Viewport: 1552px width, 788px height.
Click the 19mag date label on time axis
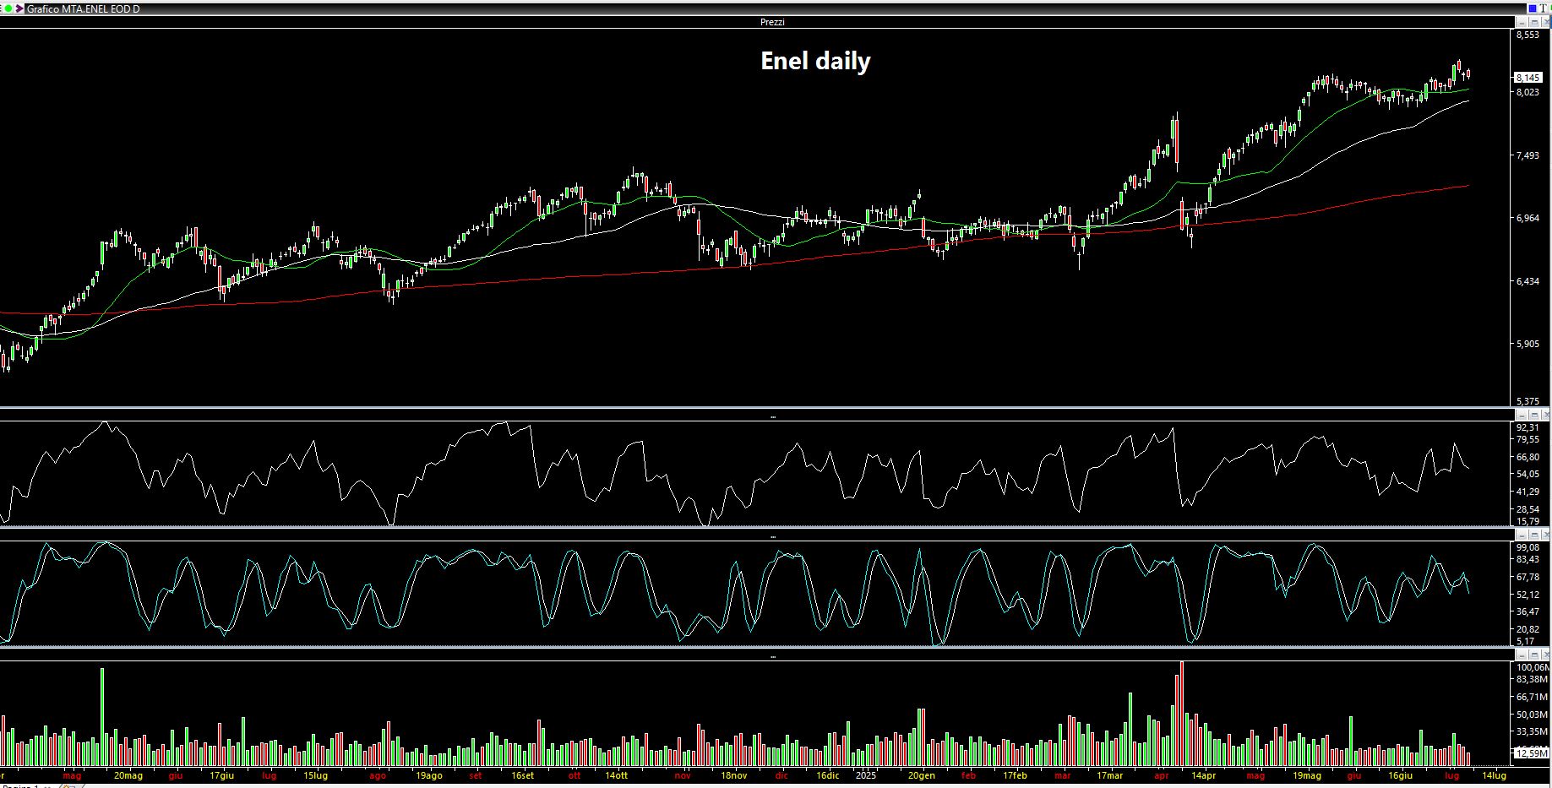pos(1306,775)
